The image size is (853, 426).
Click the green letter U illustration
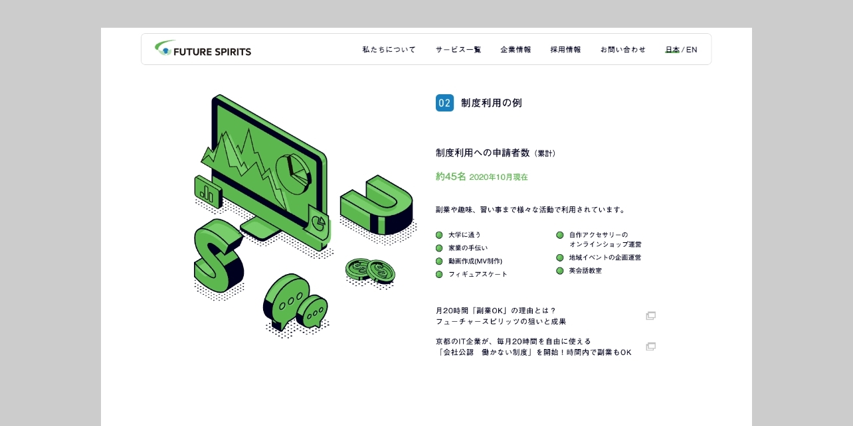point(377,204)
